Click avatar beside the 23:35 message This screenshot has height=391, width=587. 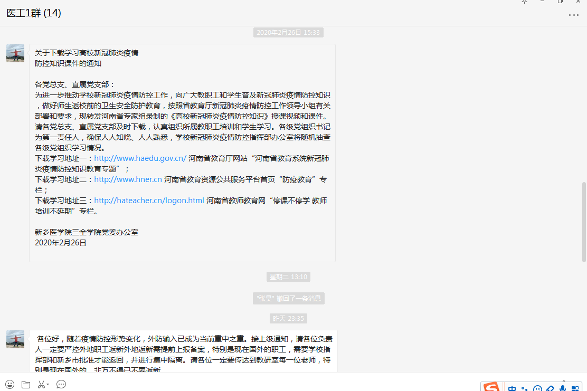15,339
